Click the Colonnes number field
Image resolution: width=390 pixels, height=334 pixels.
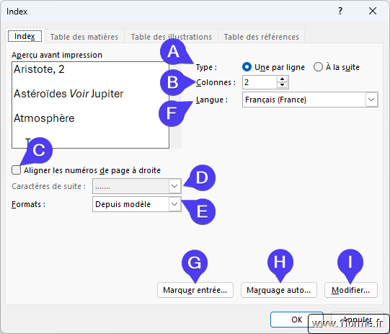point(260,82)
